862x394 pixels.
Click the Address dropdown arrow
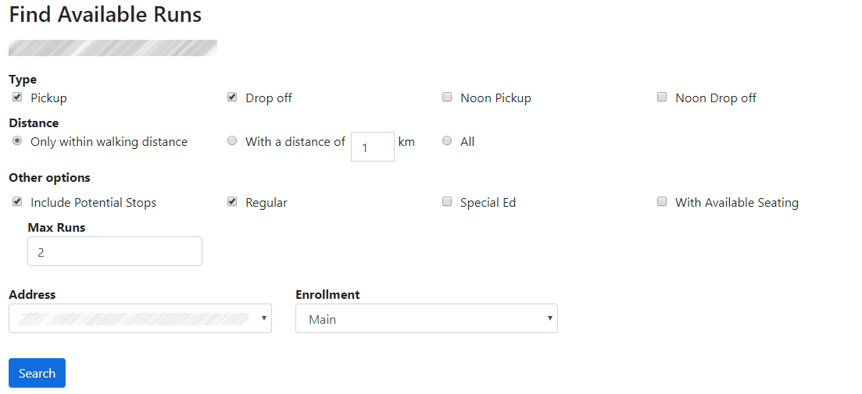tap(263, 318)
